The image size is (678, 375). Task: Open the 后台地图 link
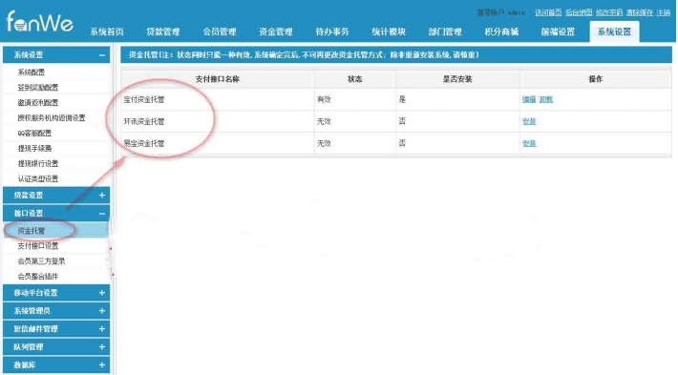(579, 12)
